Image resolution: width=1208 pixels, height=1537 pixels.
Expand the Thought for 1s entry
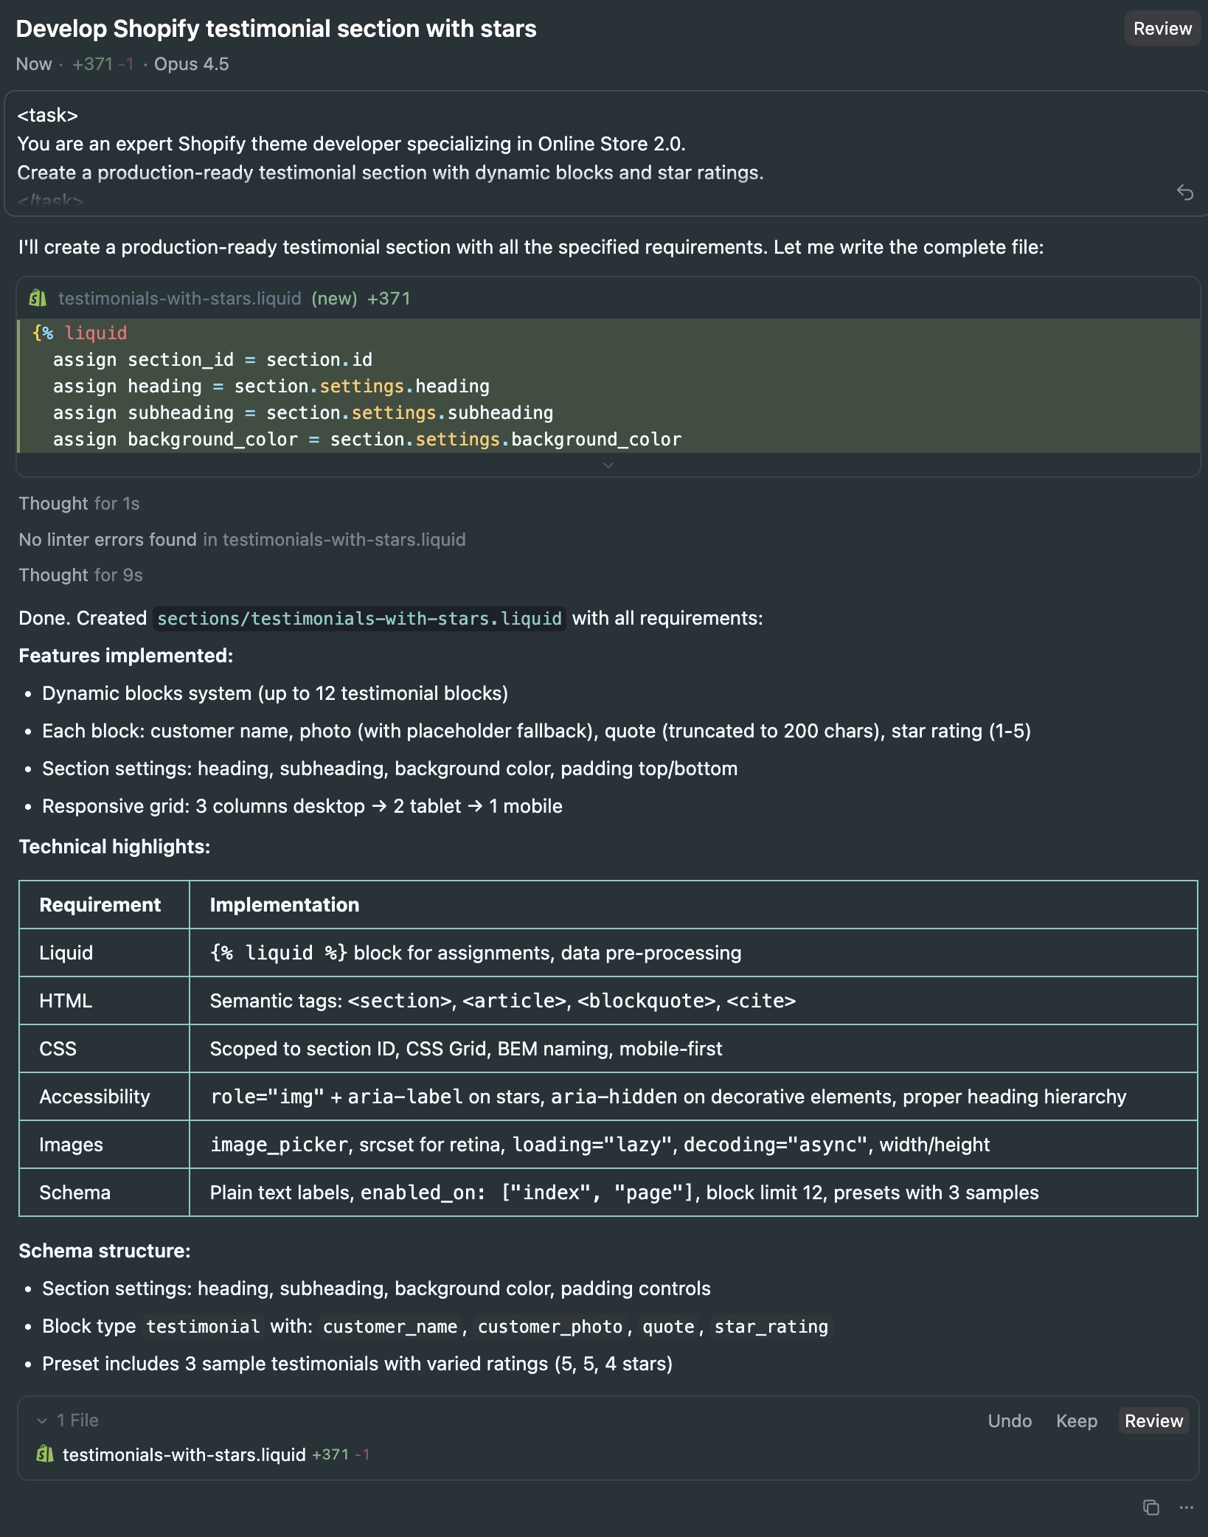(79, 504)
